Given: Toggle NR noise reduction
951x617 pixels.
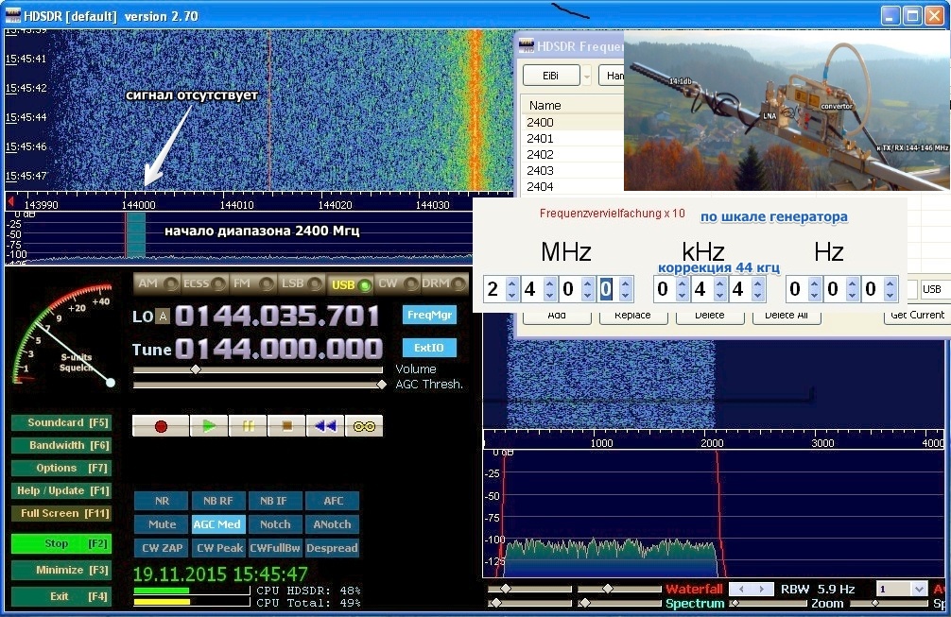Looking at the screenshot, I should point(162,501).
